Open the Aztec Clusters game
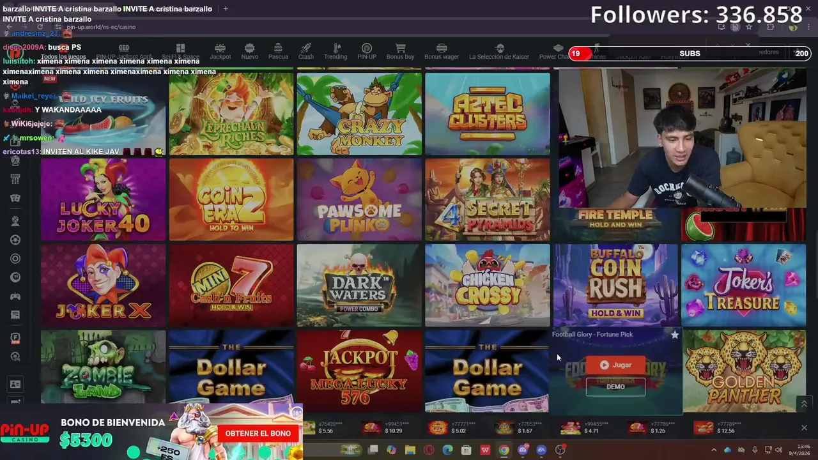818x460 pixels. coord(488,114)
